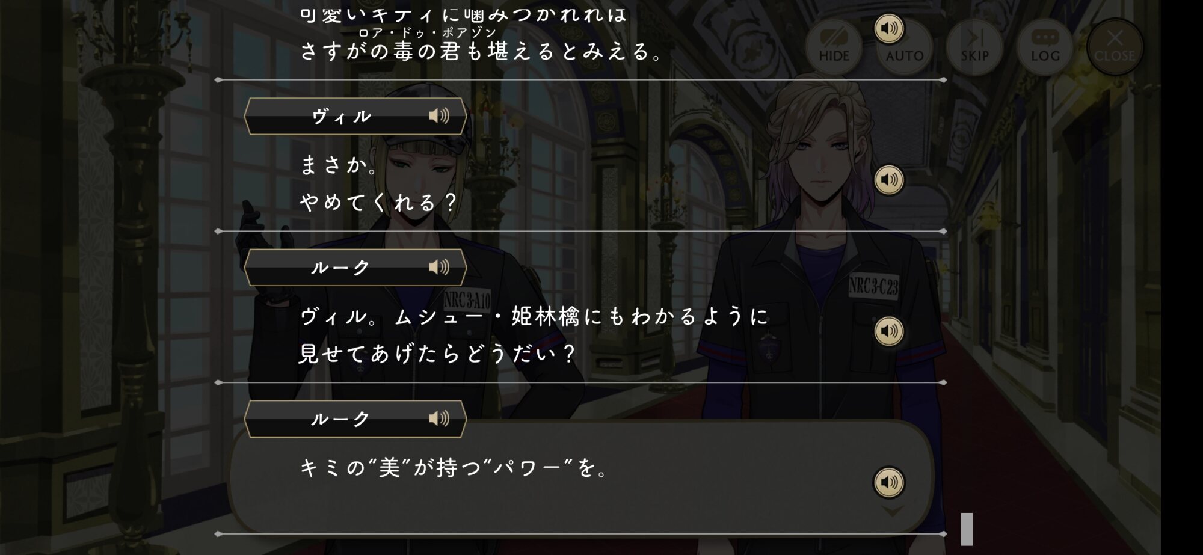1203x555 pixels.
Task: Tap speaker icon in ヴィル name plate
Action: pos(439,115)
